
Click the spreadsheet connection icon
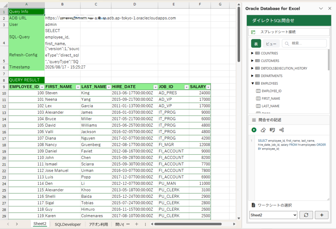(253, 32)
